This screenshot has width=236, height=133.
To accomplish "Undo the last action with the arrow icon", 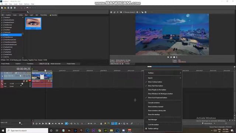I will pos(27,8).
